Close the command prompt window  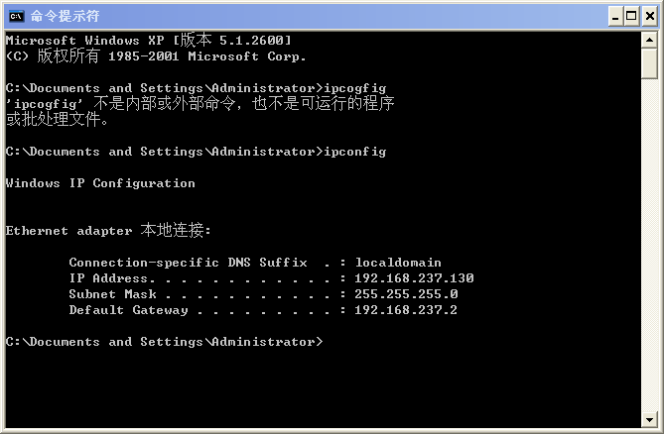(x=648, y=16)
